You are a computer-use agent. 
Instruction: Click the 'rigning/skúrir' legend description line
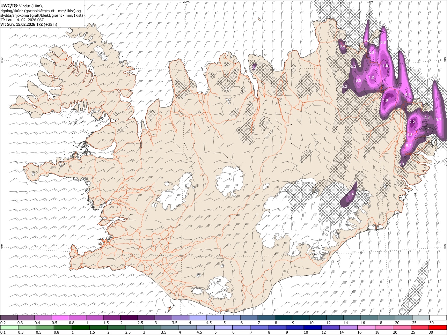pyautogui.click(x=41, y=11)
